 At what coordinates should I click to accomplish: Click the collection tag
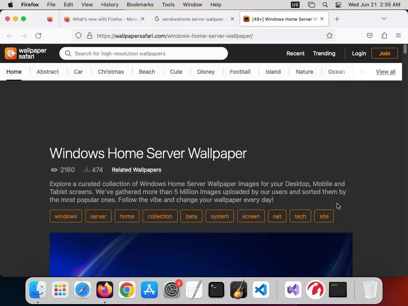click(x=160, y=216)
